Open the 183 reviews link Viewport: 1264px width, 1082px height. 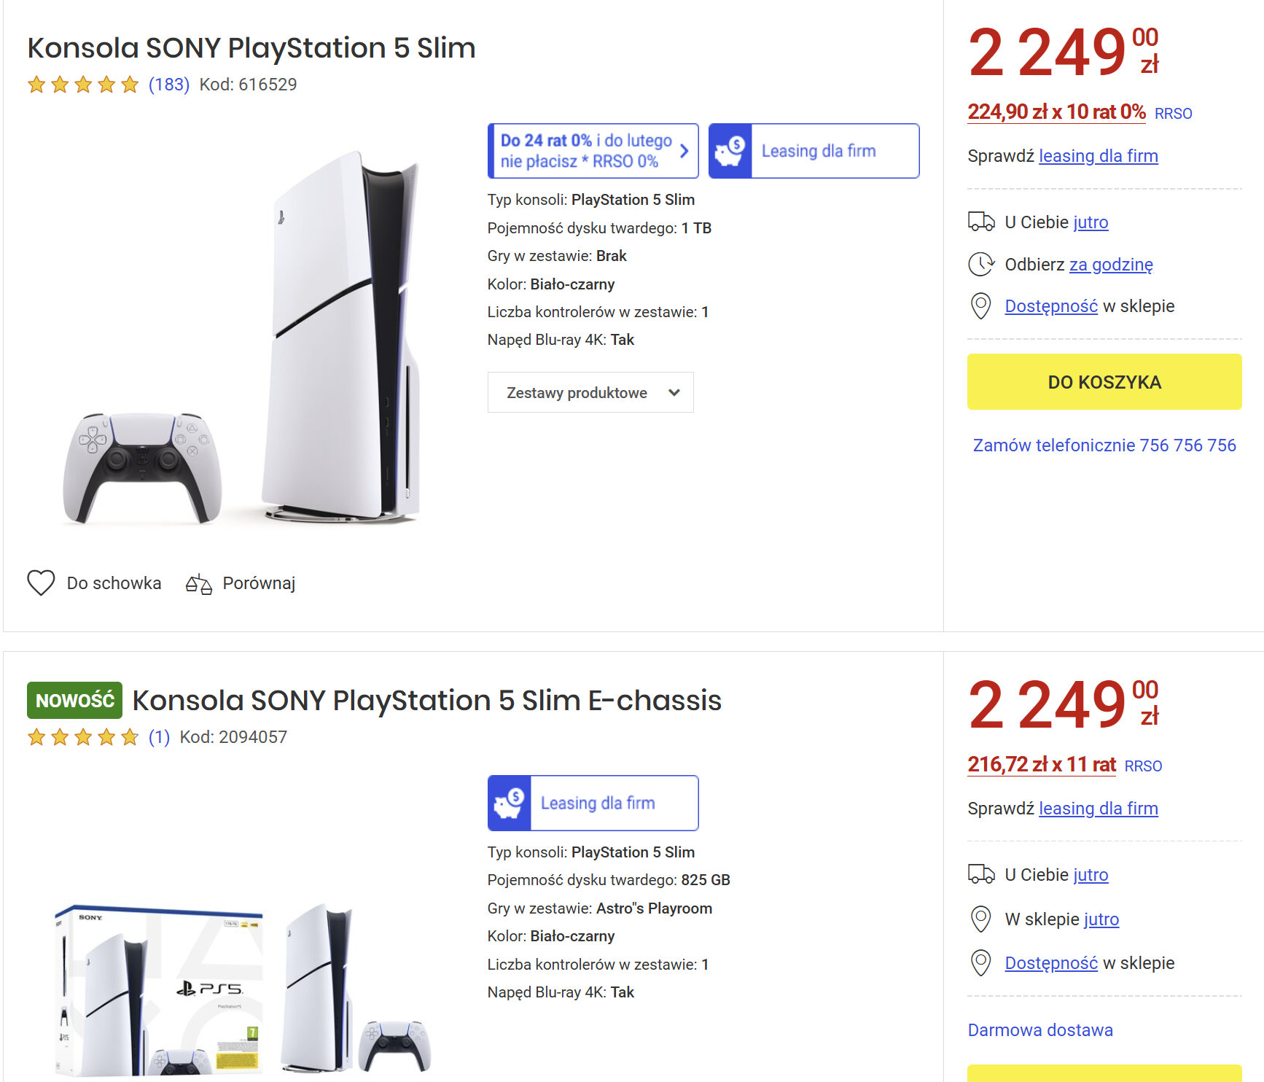168,85
